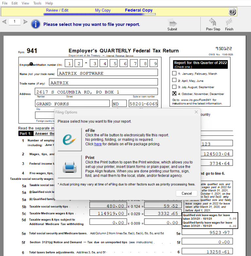Screen dimensions: 251x256
Task: Close the Filing Options dialog
Action: click(196, 112)
